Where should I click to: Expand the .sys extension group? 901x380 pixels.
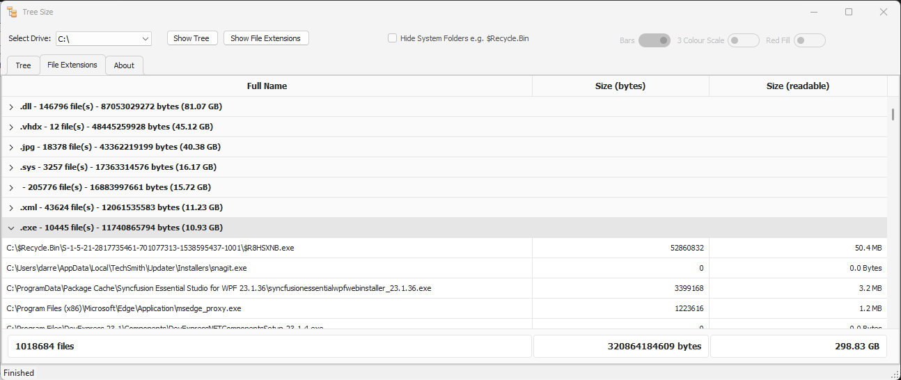point(11,168)
